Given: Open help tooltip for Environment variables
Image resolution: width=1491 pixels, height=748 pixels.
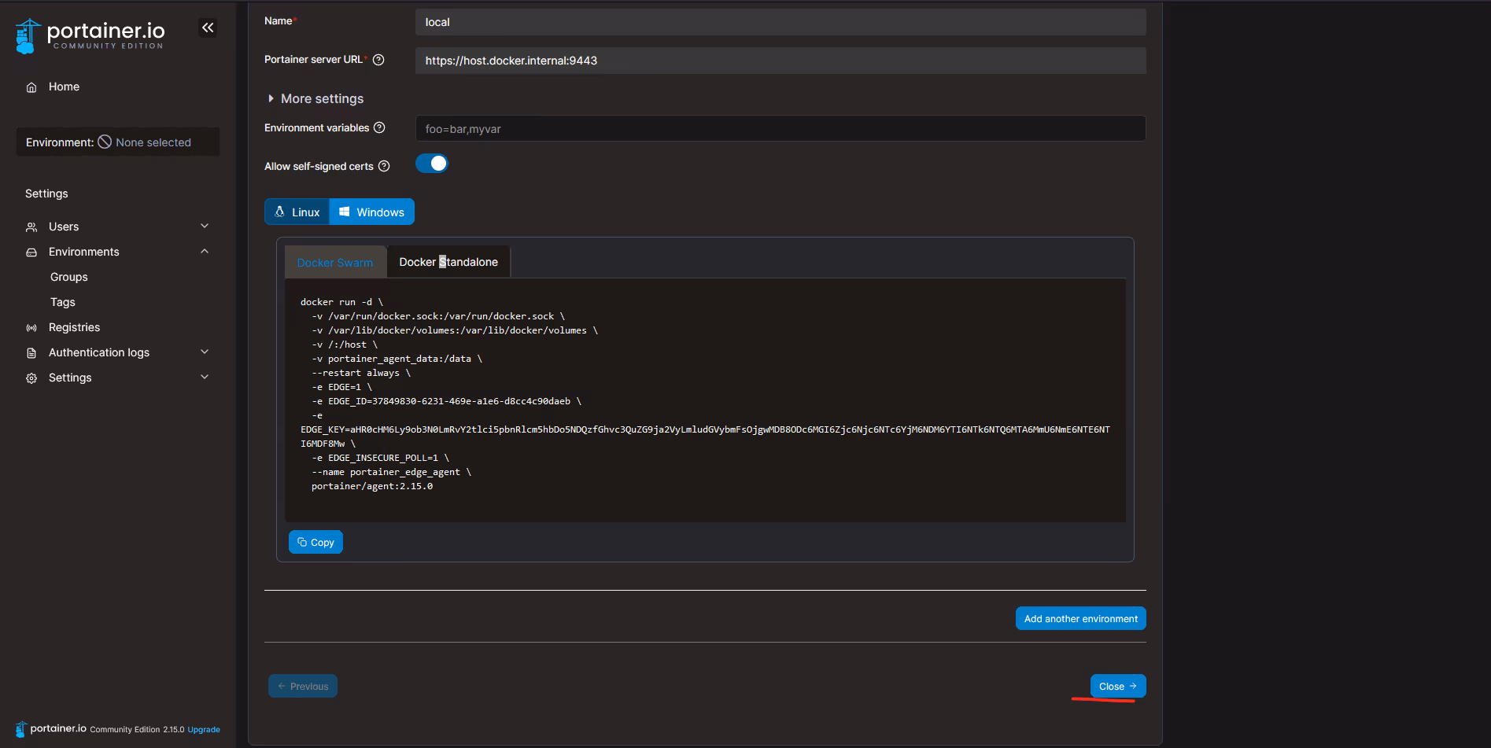Looking at the screenshot, I should point(379,127).
